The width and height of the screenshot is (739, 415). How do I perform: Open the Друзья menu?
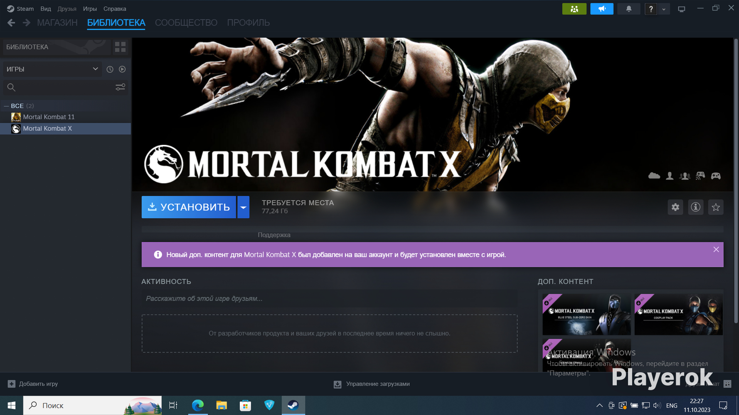(67, 9)
